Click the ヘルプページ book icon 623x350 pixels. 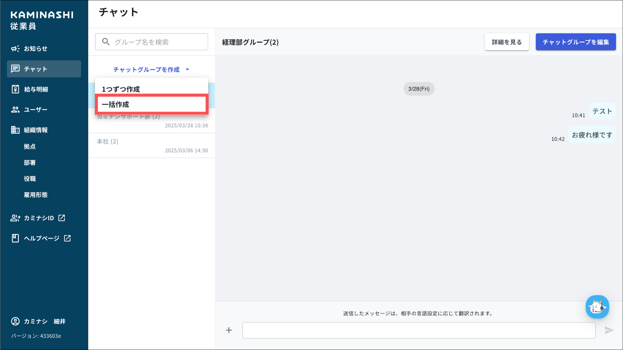(15, 238)
